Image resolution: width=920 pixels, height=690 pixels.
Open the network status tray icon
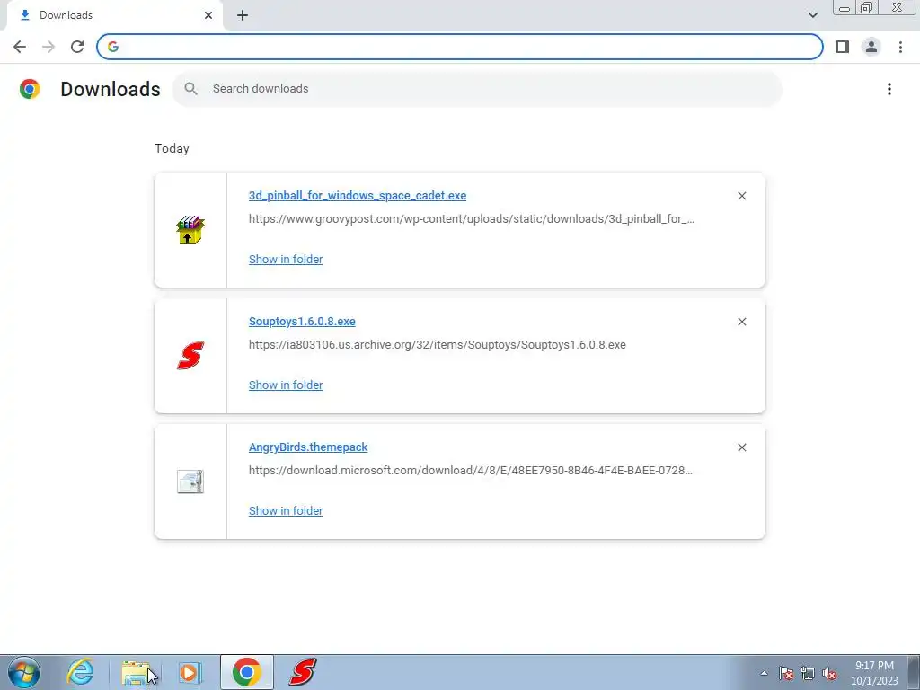(x=808, y=673)
